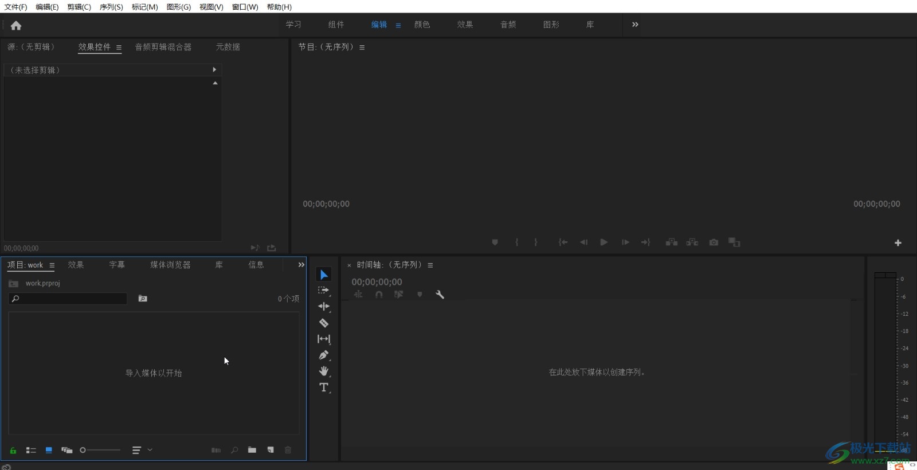This screenshot has width=917, height=470.
Task: Click the Project panel search field
Action: coord(68,299)
